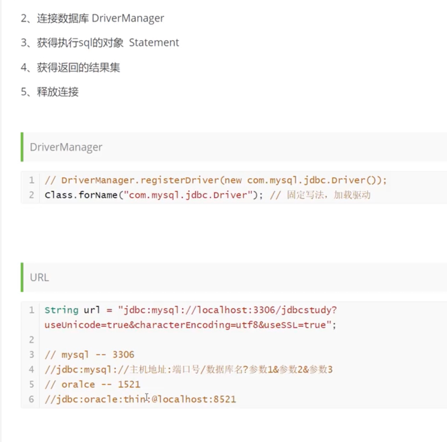Click the "URL" blockquote heading
Viewport: 447px width, 442px height.
point(39,277)
